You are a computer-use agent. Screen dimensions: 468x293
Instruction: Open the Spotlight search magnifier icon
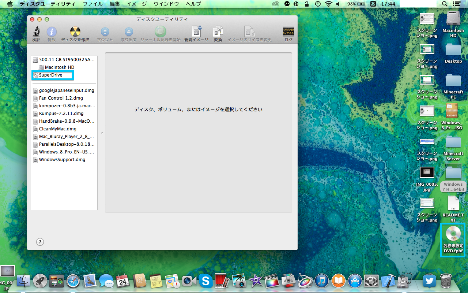point(445,4)
